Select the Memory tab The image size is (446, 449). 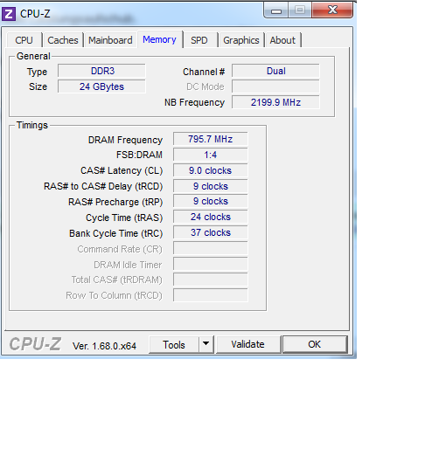(x=159, y=39)
